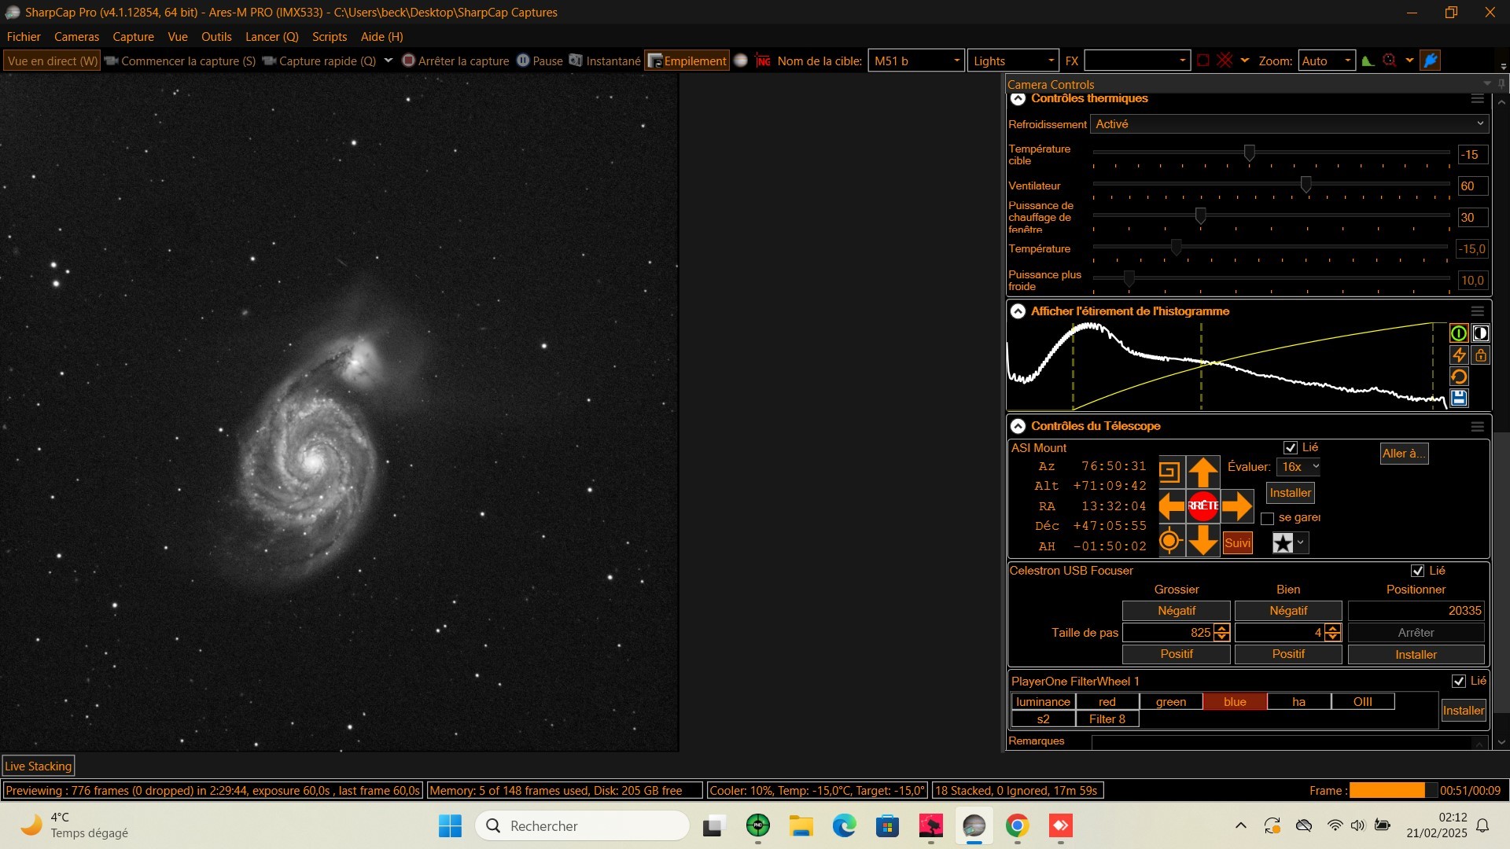Image resolution: width=1510 pixels, height=849 pixels.
Task: Click the green circle histogram stretch enable icon
Action: [1459, 333]
